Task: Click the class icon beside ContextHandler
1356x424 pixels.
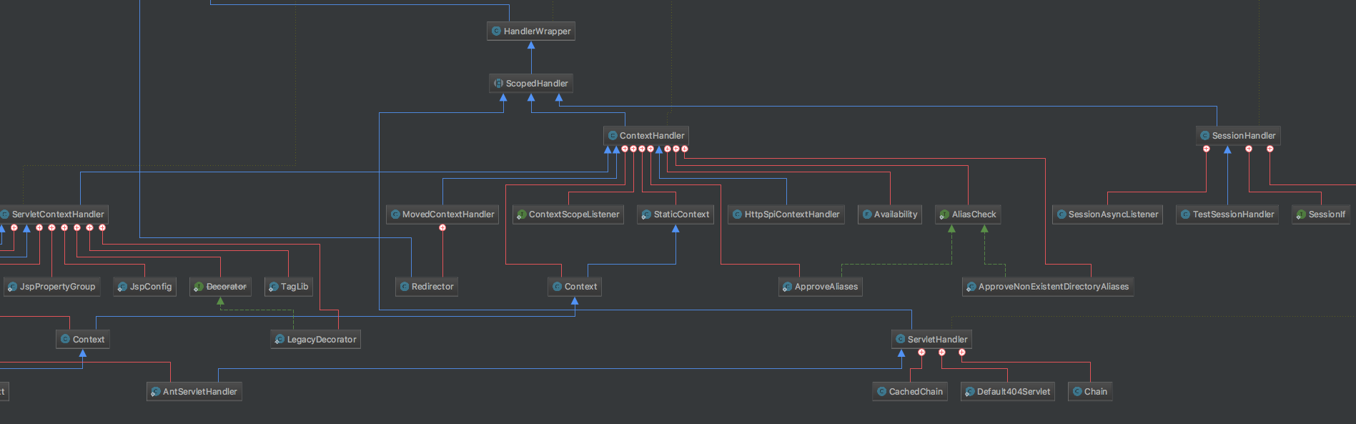Action: (613, 136)
